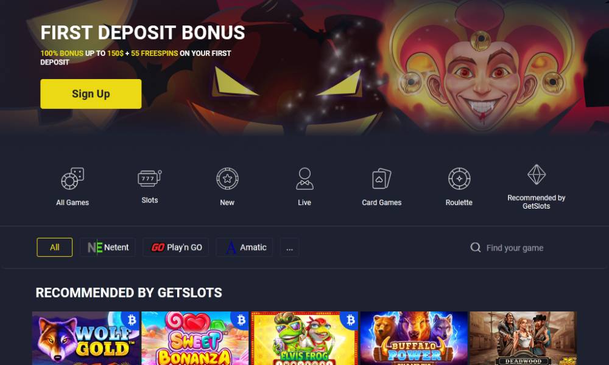Expand more providers with the ellipsis button
The height and width of the screenshot is (365, 609).
coord(290,247)
